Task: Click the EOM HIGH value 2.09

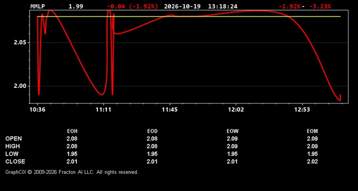Action: point(312,146)
